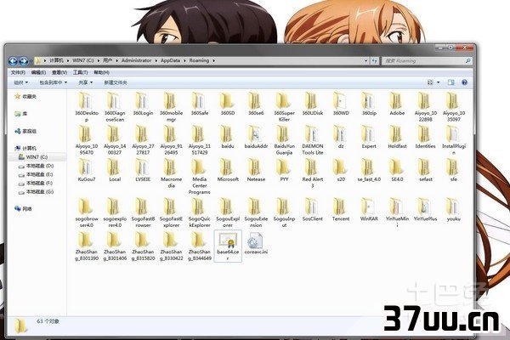Open the 360zip folder
The image size is (510, 340).
[369, 104]
